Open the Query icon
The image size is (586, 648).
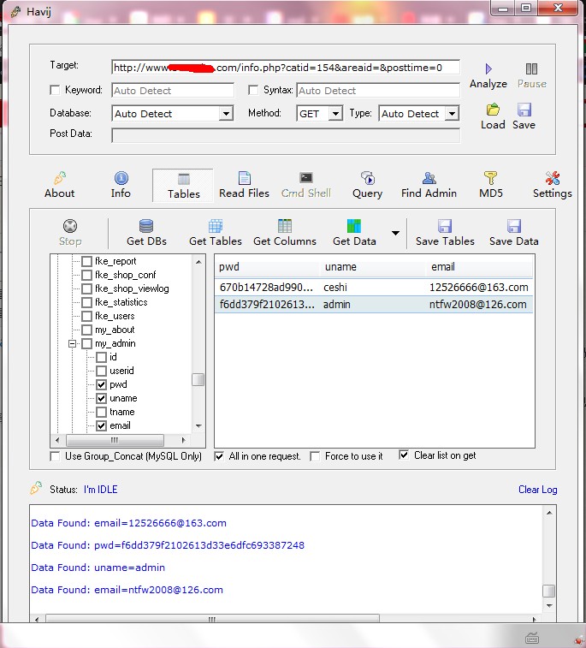(x=368, y=178)
